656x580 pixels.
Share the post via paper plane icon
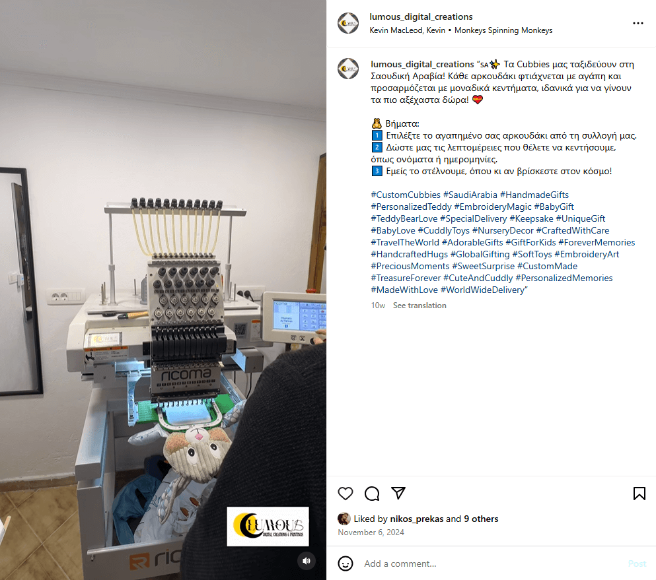[x=398, y=493]
